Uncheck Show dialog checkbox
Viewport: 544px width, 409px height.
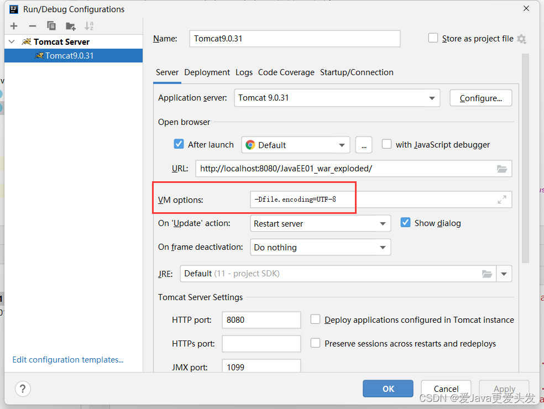point(405,222)
